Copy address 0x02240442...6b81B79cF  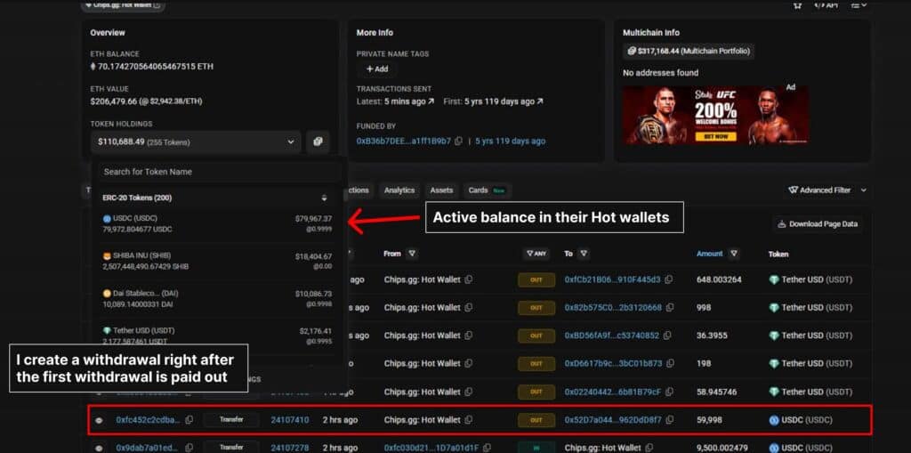(669, 392)
